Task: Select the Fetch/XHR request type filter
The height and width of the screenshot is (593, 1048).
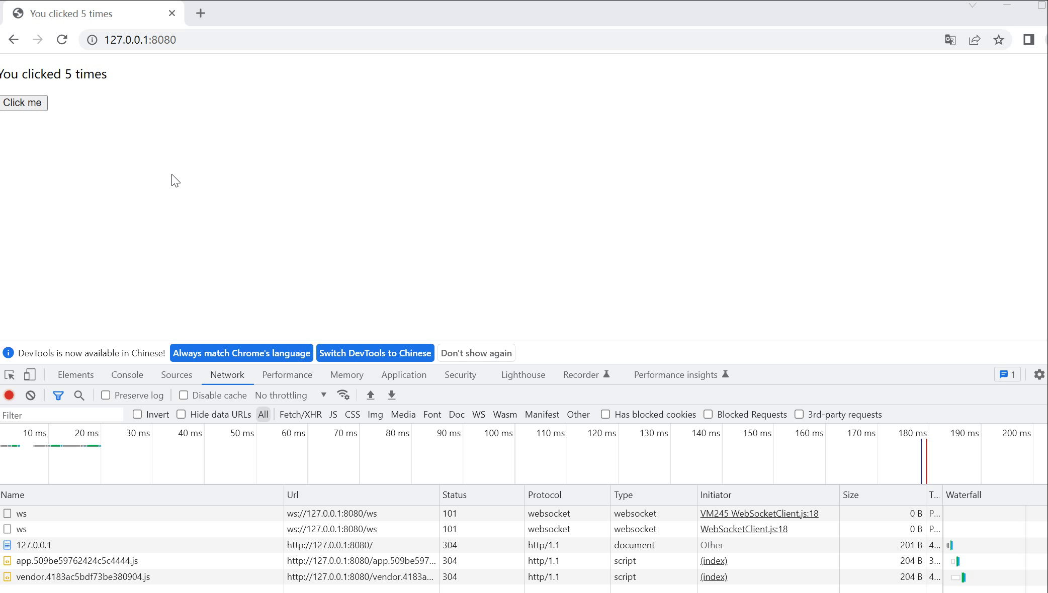Action: [x=300, y=415]
